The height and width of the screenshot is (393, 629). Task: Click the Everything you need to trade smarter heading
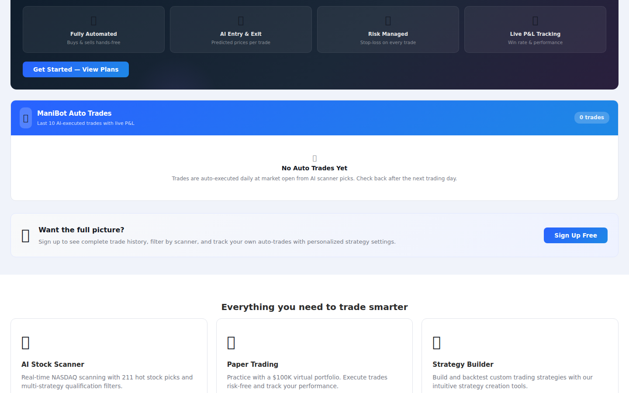coord(314,307)
